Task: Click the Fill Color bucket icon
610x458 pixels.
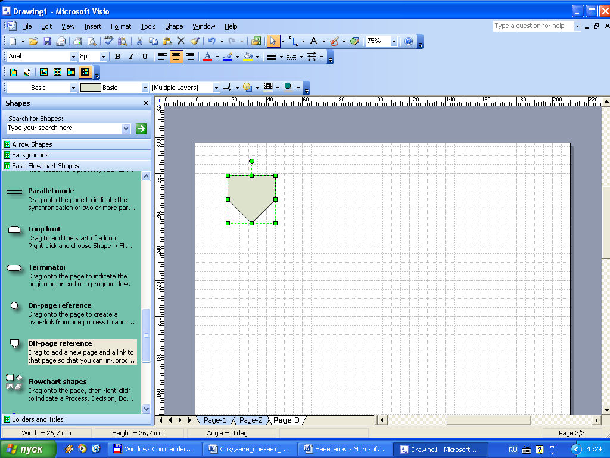Action: click(x=248, y=57)
